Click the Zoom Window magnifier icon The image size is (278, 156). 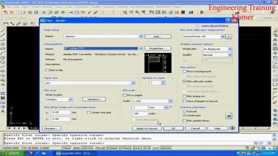coord(137,12)
